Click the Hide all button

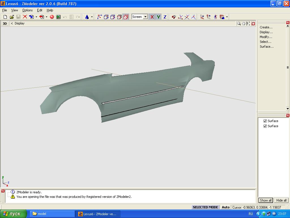point(281,200)
